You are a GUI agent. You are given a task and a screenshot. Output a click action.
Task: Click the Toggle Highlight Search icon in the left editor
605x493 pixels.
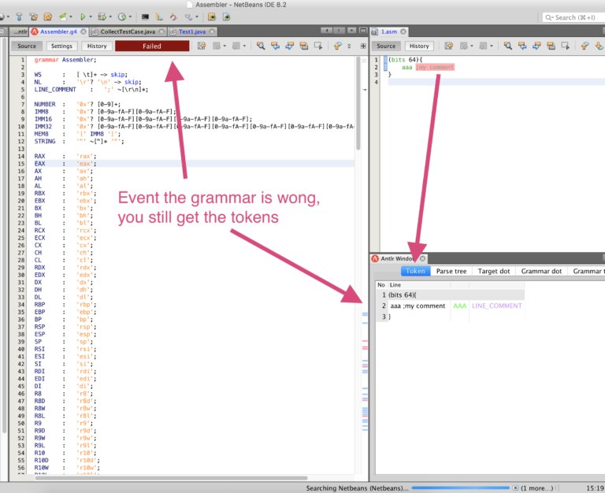pyautogui.click(x=304, y=46)
